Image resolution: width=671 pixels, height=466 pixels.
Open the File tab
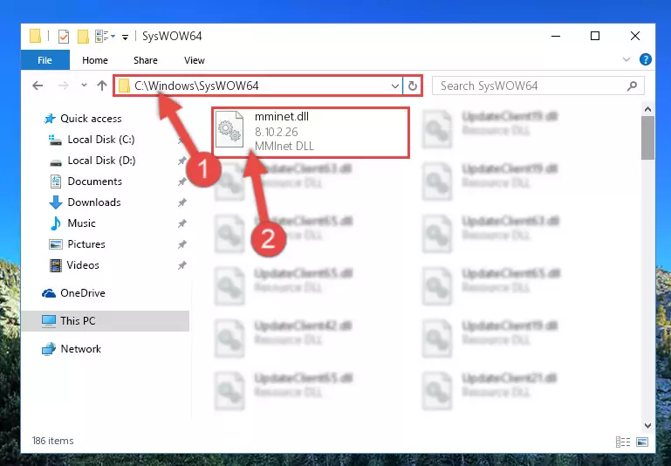click(x=45, y=60)
